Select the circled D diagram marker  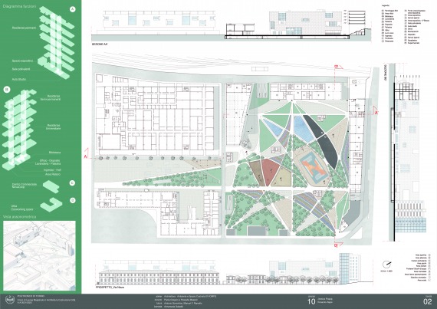click(x=73, y=200)
